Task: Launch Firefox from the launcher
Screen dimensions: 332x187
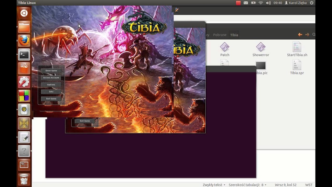Action: coord(24,41)
